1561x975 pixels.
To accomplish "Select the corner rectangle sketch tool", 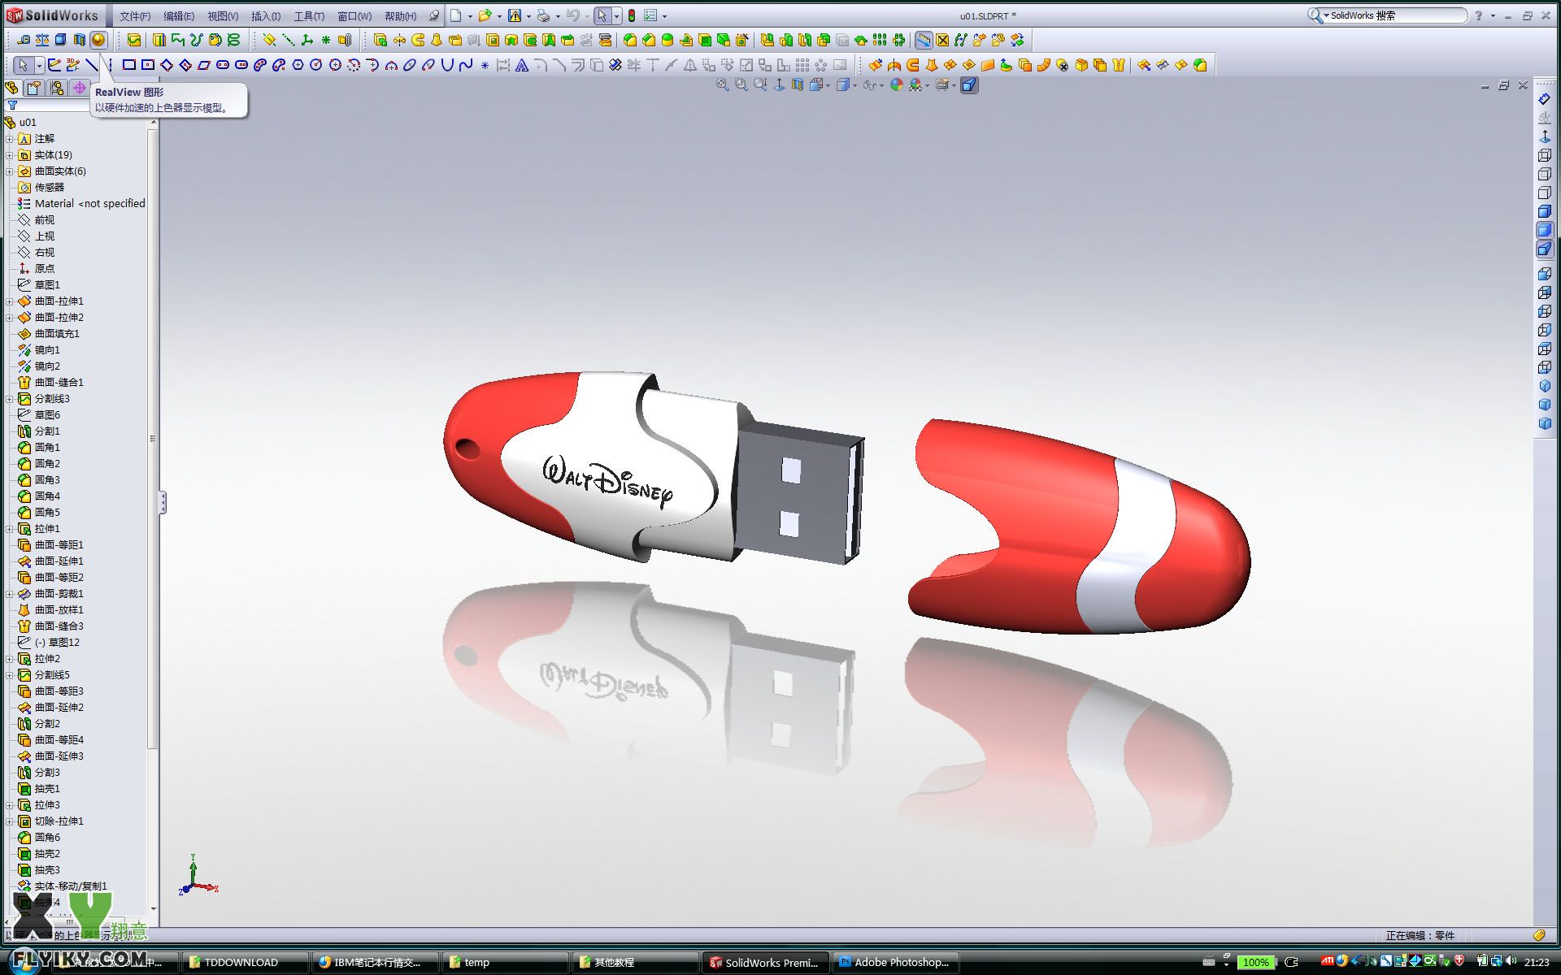I will point(128,65).
